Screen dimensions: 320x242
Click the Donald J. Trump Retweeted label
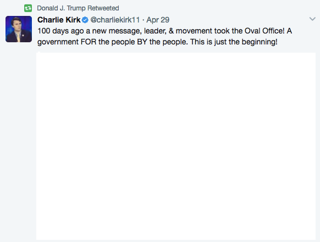[x=78, y=8]
